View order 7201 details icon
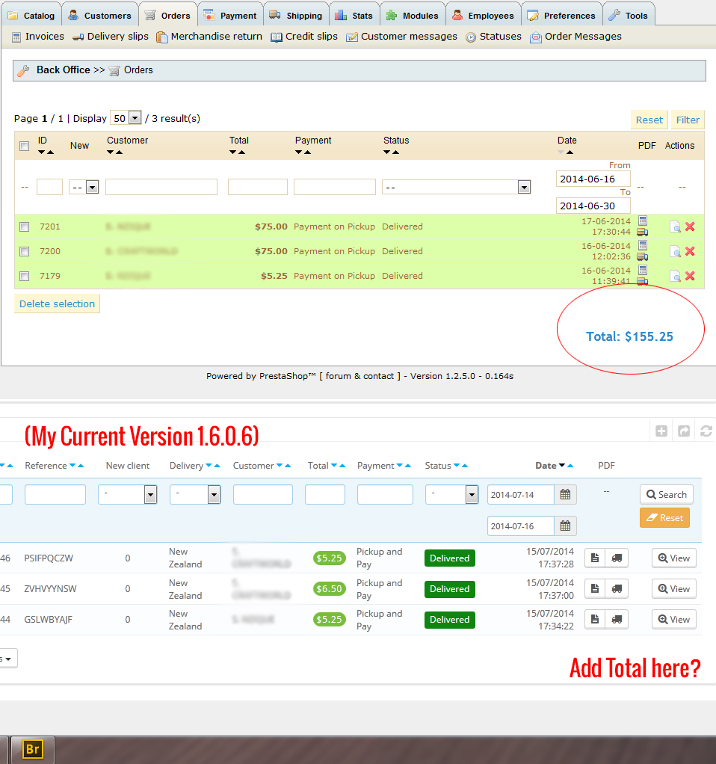The image size is (716, 764). 675,227
